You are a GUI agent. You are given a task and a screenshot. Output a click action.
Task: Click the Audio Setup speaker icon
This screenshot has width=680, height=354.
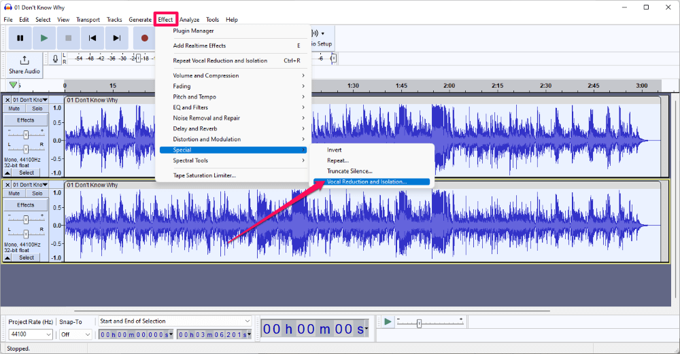[316, 33]
